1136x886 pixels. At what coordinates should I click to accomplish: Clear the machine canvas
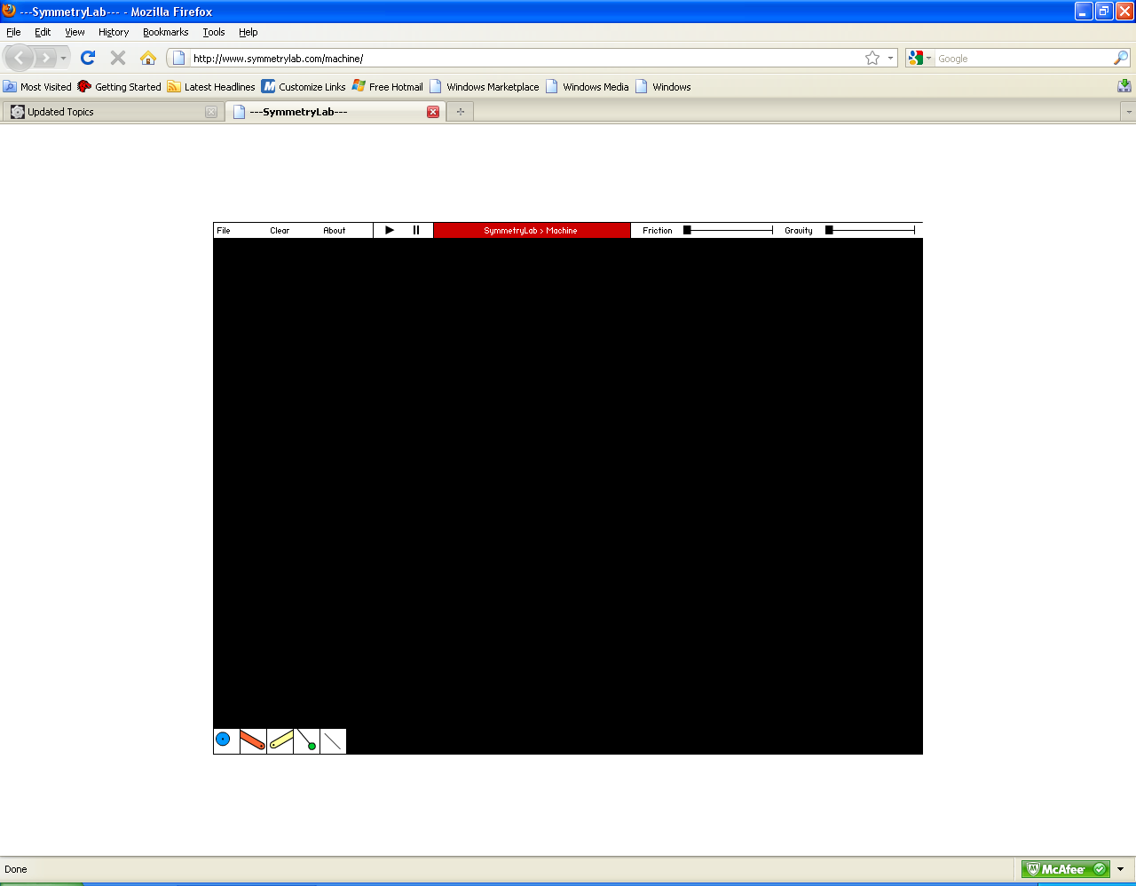280,230
